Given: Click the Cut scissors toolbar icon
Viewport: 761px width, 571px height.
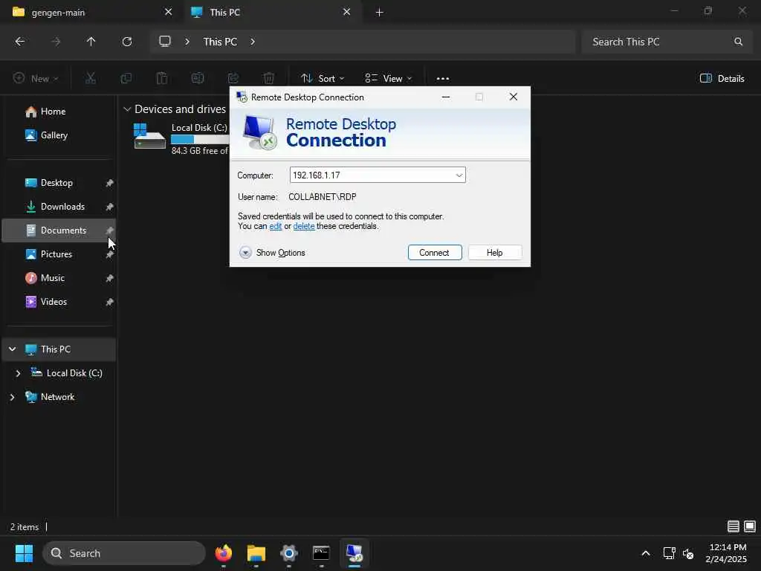Looking at the screenshot, I should (x=90, y=78).
